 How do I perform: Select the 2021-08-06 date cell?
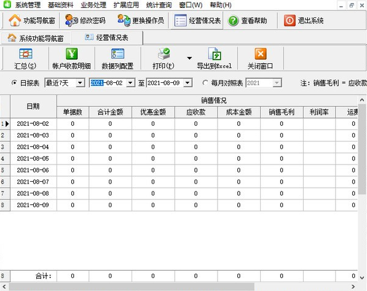33,170
